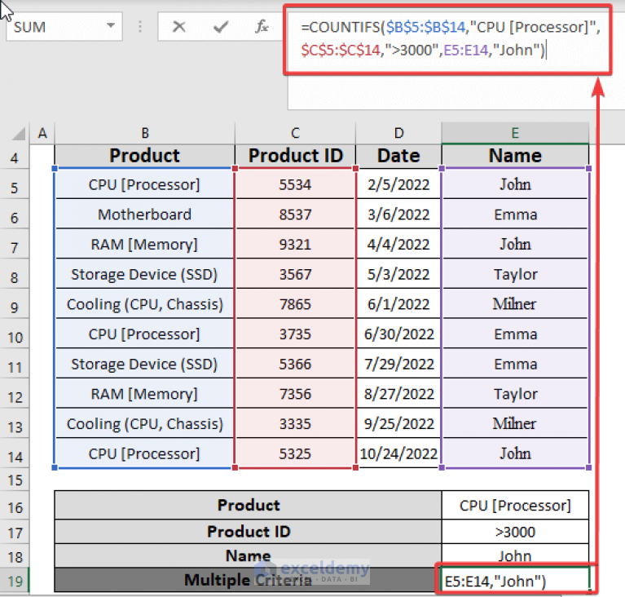Click the Name header cell in row 4
625x597 pixels.
[x=515, y=156]
